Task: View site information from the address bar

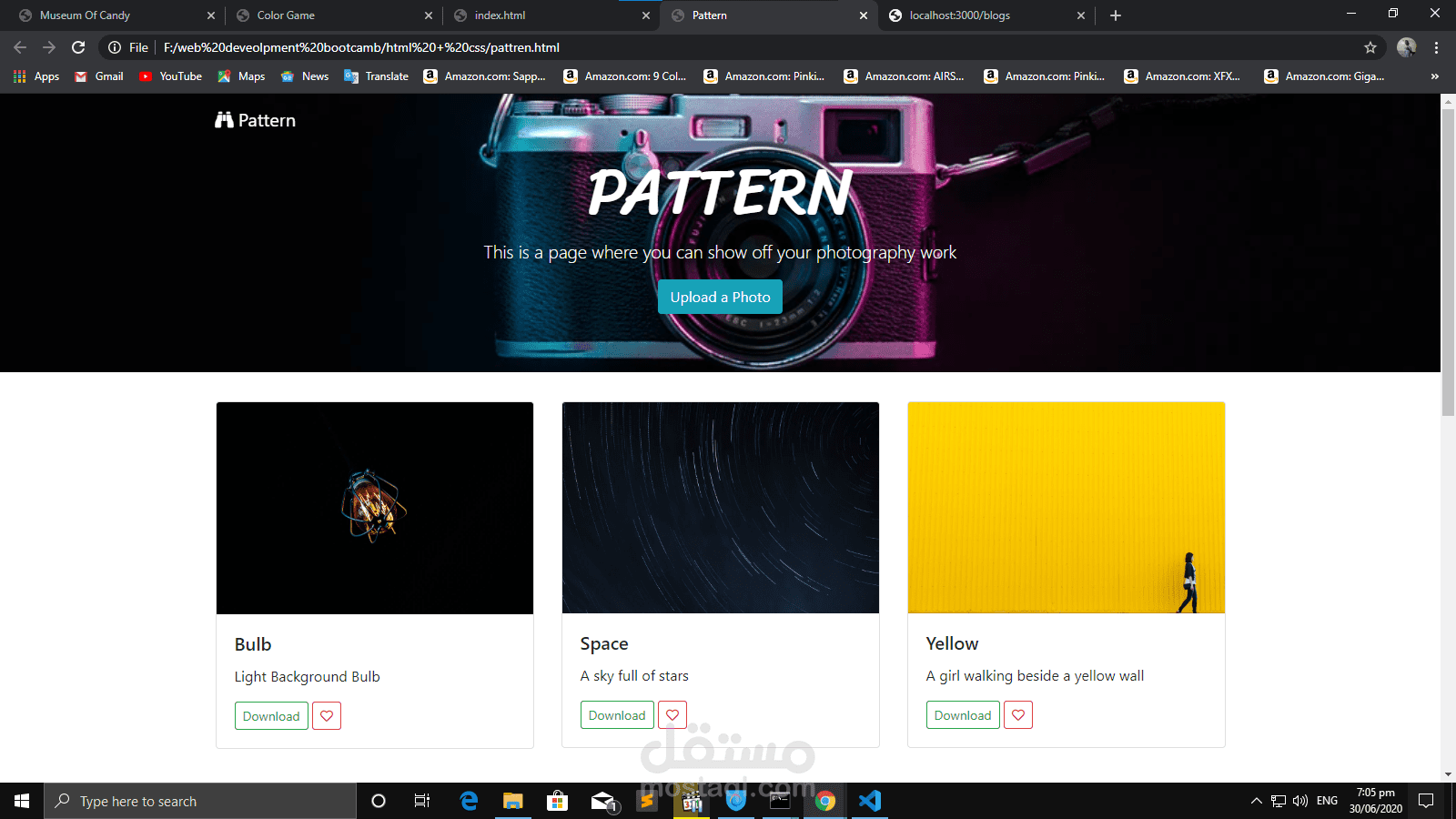Action: (x=115, y=47)
